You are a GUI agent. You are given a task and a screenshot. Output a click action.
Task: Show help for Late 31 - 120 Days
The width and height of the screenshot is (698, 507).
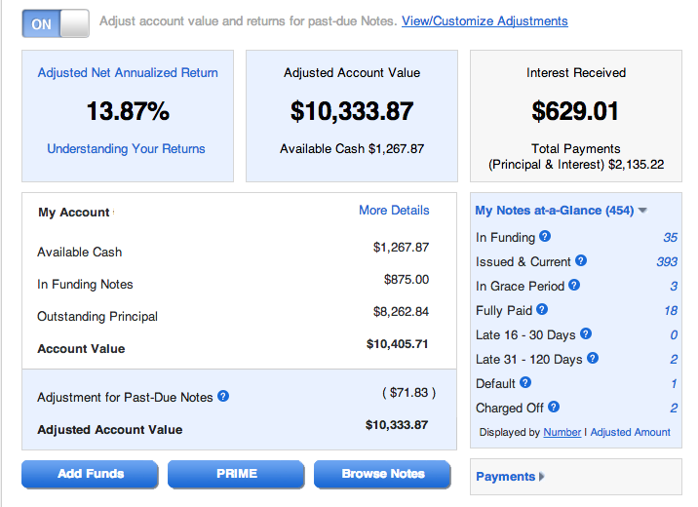[593, 358]
